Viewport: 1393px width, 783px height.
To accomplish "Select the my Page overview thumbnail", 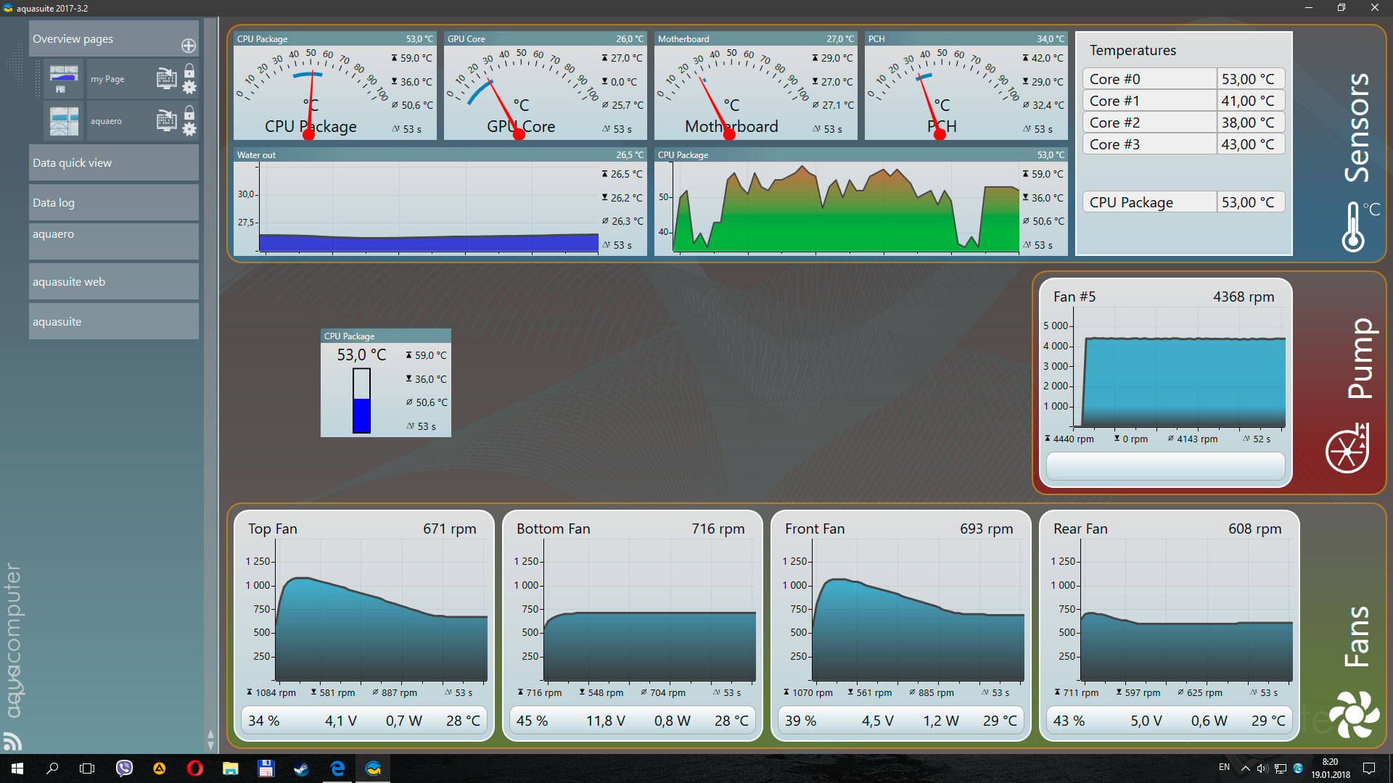I will click(64, 78).
